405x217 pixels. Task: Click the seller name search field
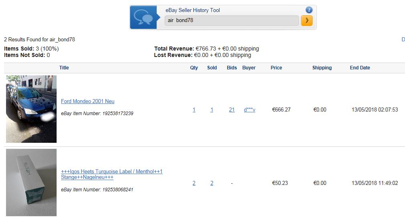(x=232, y=20)
